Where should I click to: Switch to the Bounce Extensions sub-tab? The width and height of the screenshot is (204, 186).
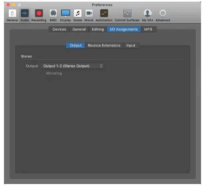click(x=104, y=45)
